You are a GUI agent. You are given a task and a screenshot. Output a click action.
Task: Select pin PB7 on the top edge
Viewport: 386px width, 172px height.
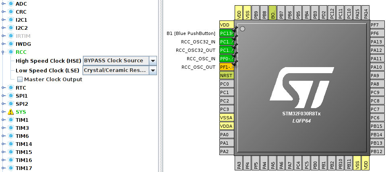coord(281,12)
